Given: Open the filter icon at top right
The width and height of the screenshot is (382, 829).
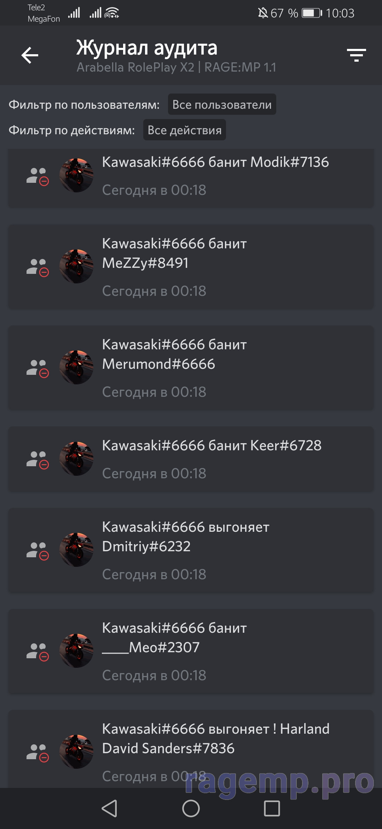Looking at the screenshot, I should pos(356,55).
